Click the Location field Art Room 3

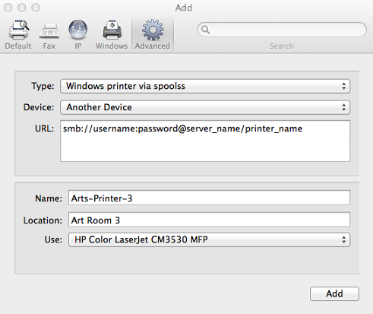click(x=209, y=220)
